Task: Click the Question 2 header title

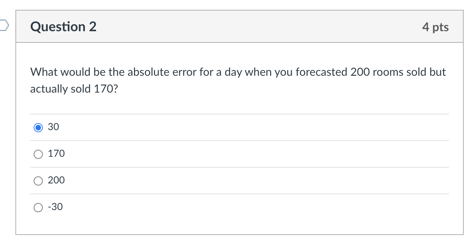Action: pyautogui.click(x=63, y=26)
